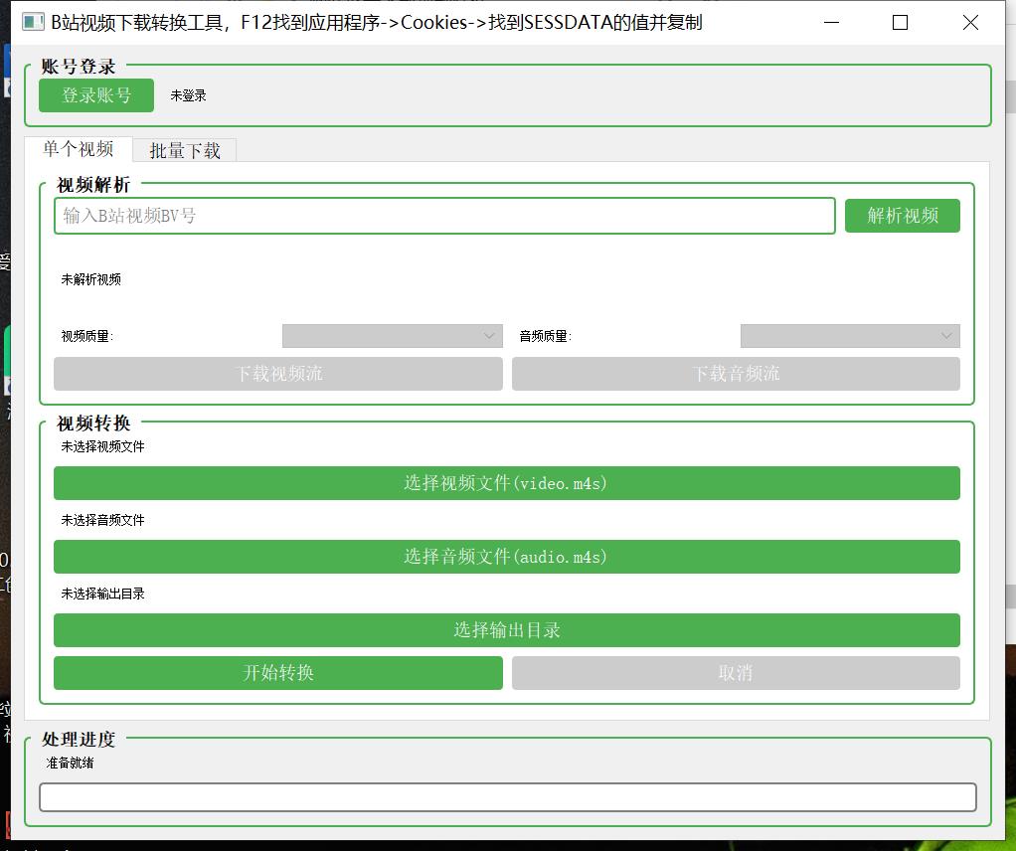Open the 音频质量 dropdown
The height and width of the screenshot is (851, 1016).
coord(850,336)
